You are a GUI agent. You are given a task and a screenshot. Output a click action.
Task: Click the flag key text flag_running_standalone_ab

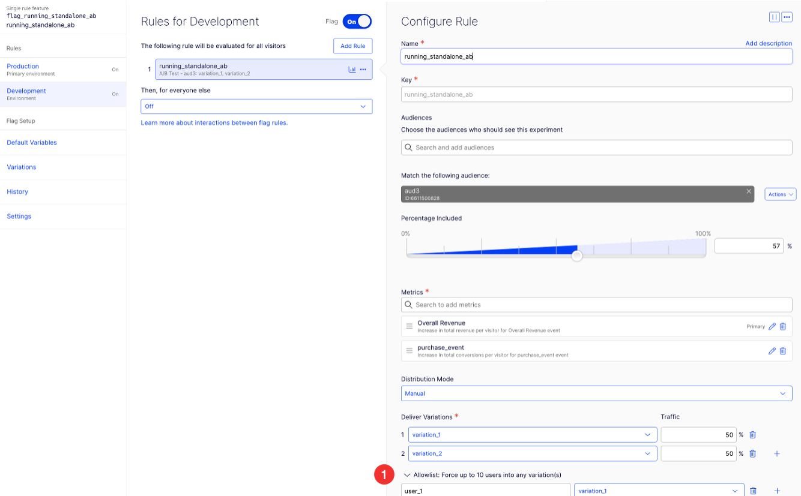[51, 16]
